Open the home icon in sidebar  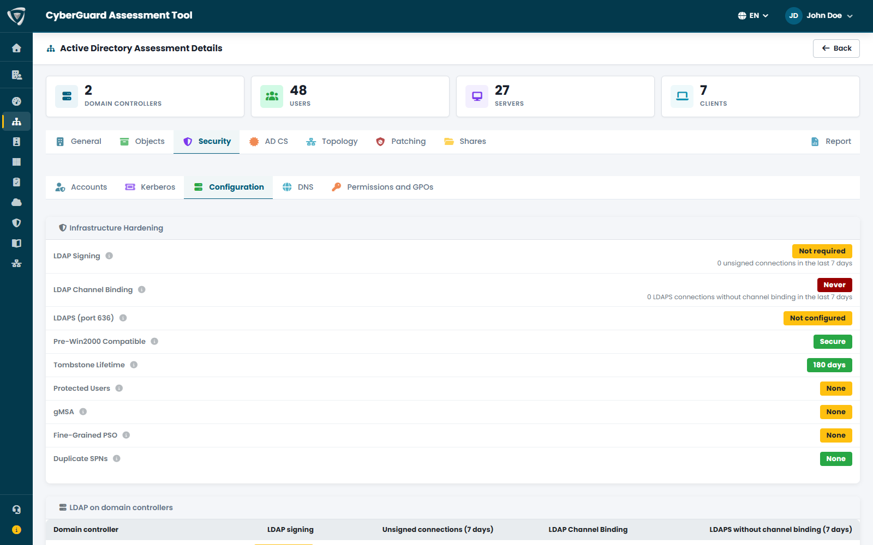click(x=16, y=48)
